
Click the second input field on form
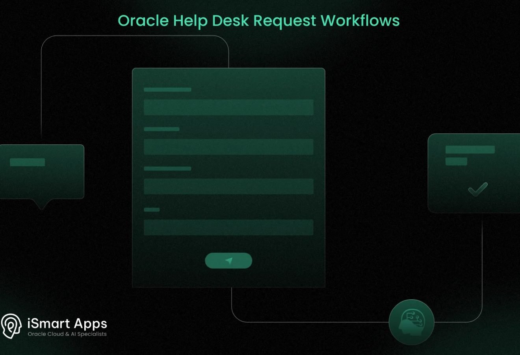[x=228, y=147]
